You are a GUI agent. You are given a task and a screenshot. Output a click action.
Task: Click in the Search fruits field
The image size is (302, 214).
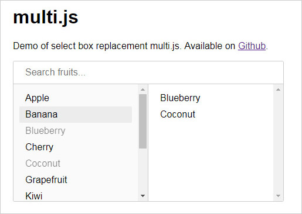[x=148, y=73]
